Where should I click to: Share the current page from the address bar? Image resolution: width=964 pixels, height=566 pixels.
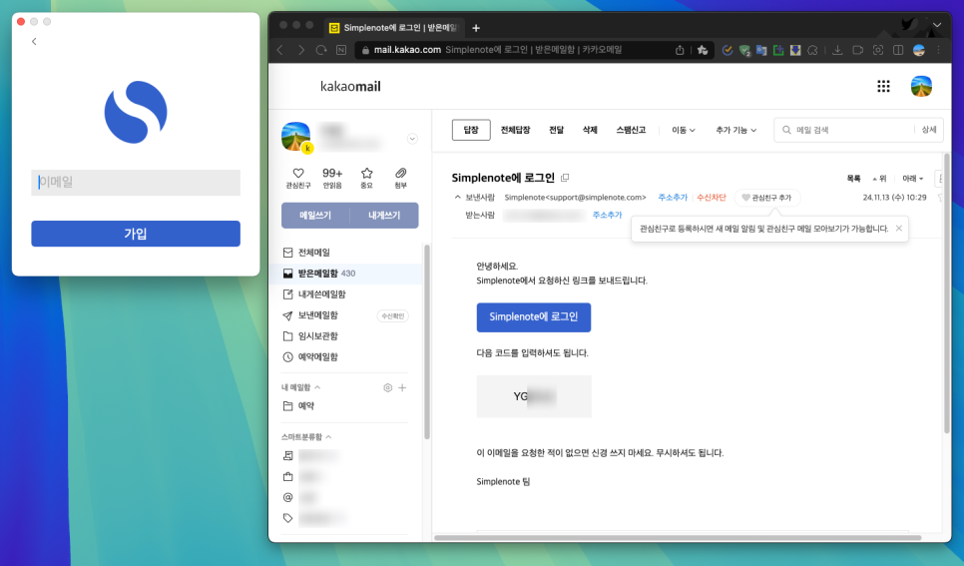pos(680,51)
